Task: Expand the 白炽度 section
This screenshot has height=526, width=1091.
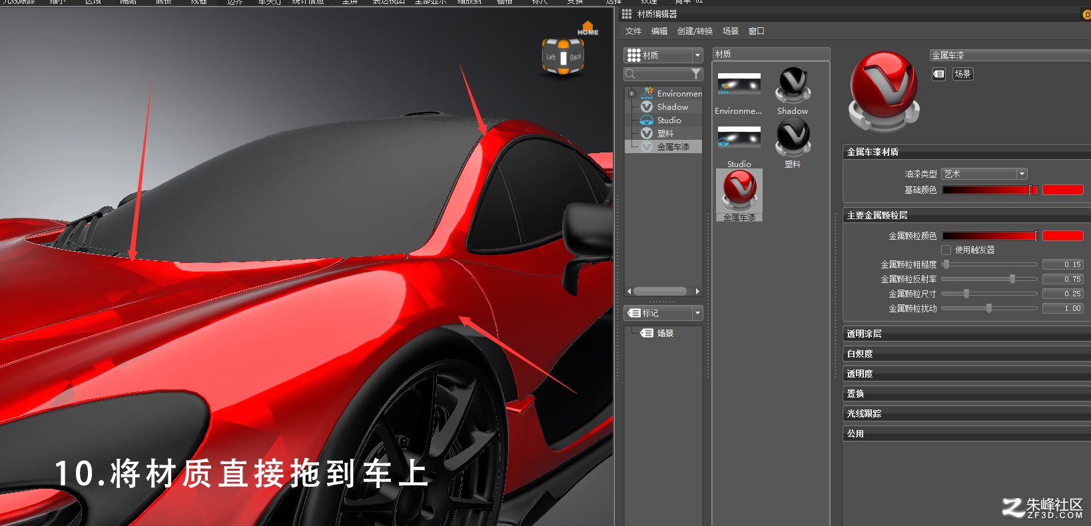Action: pyautogui.click(x=966, y=354)
